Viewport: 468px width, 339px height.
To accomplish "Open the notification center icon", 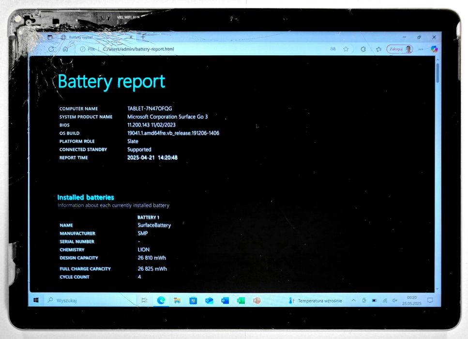I will point(430,300).
